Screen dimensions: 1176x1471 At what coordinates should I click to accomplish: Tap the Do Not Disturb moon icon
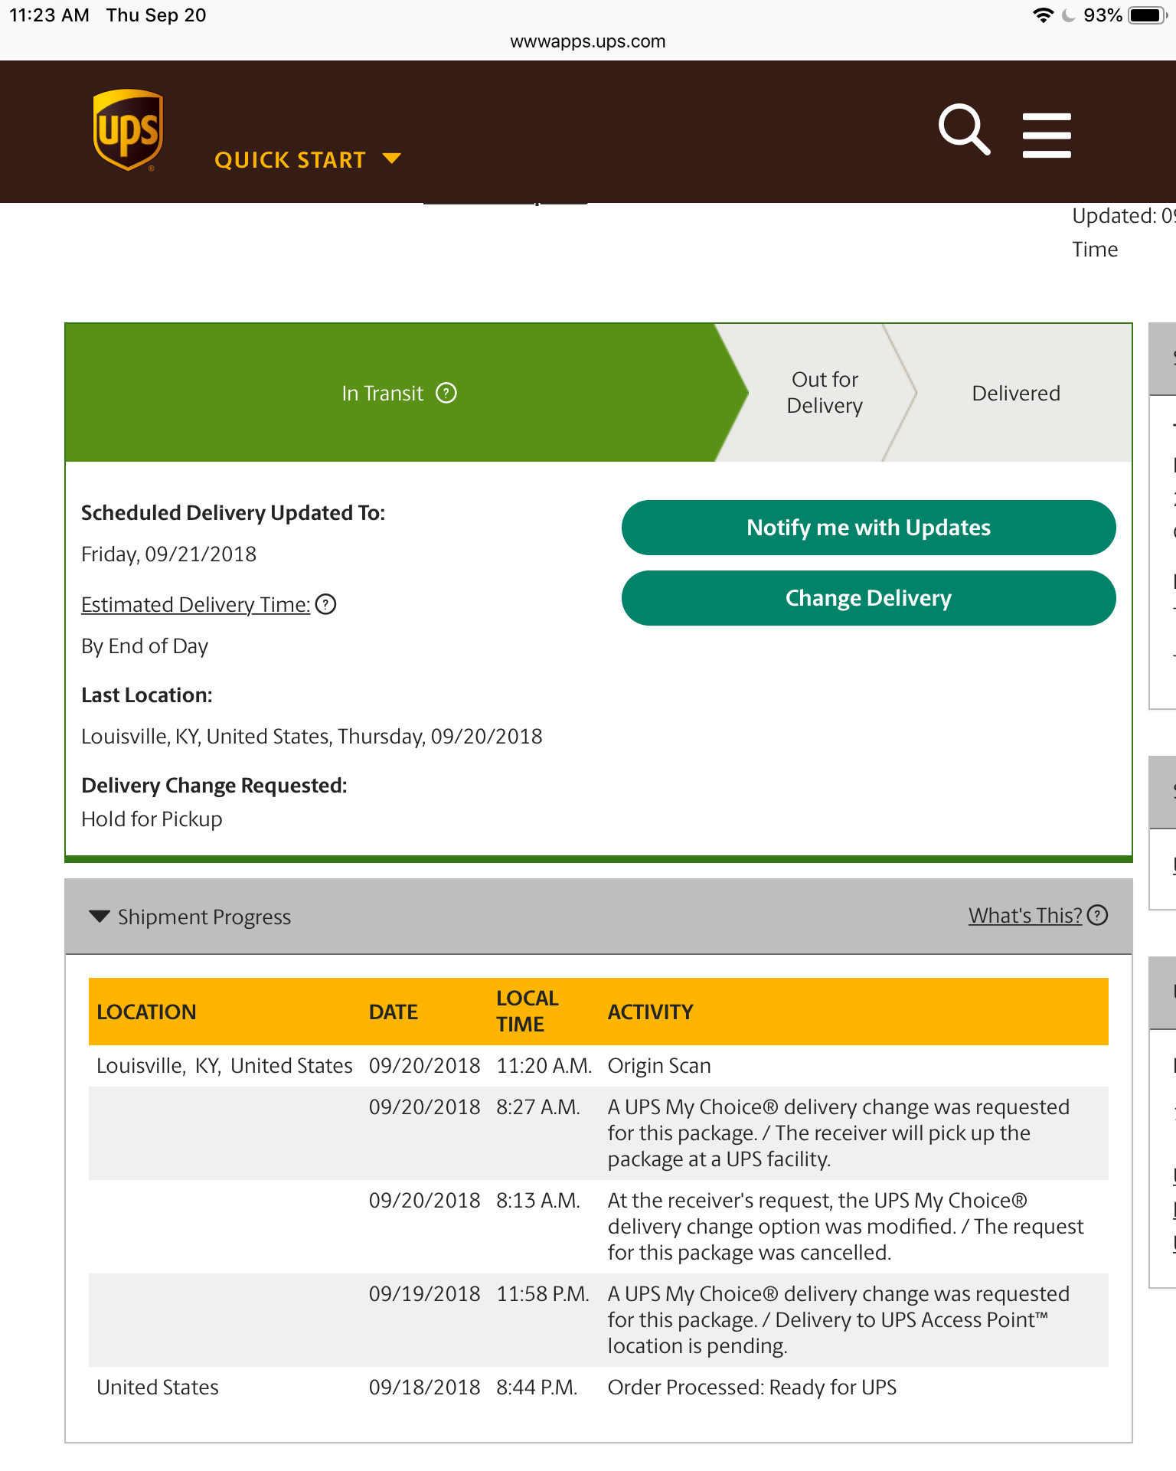[x=1069, y=15]
